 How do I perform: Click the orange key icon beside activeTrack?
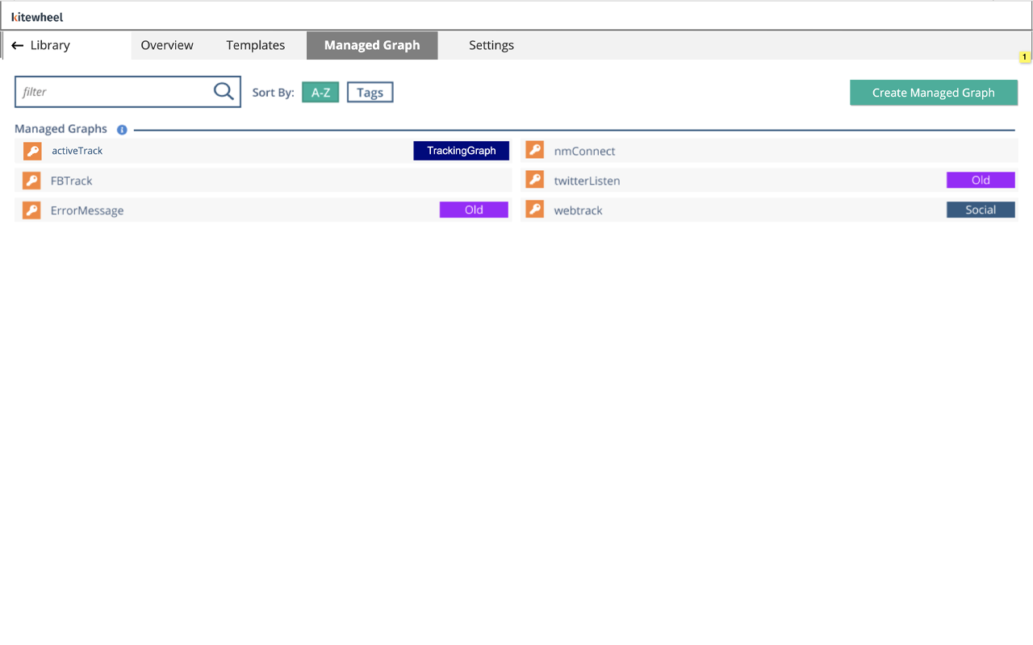pyautogui.click(x=31, y=150)
